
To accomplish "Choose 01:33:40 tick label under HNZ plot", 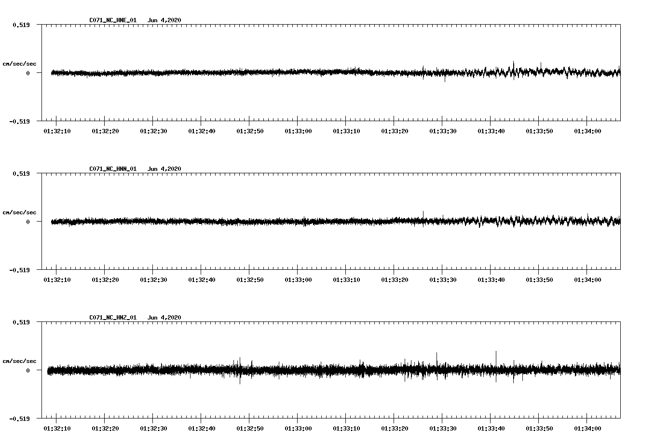I will coord(491,428).
